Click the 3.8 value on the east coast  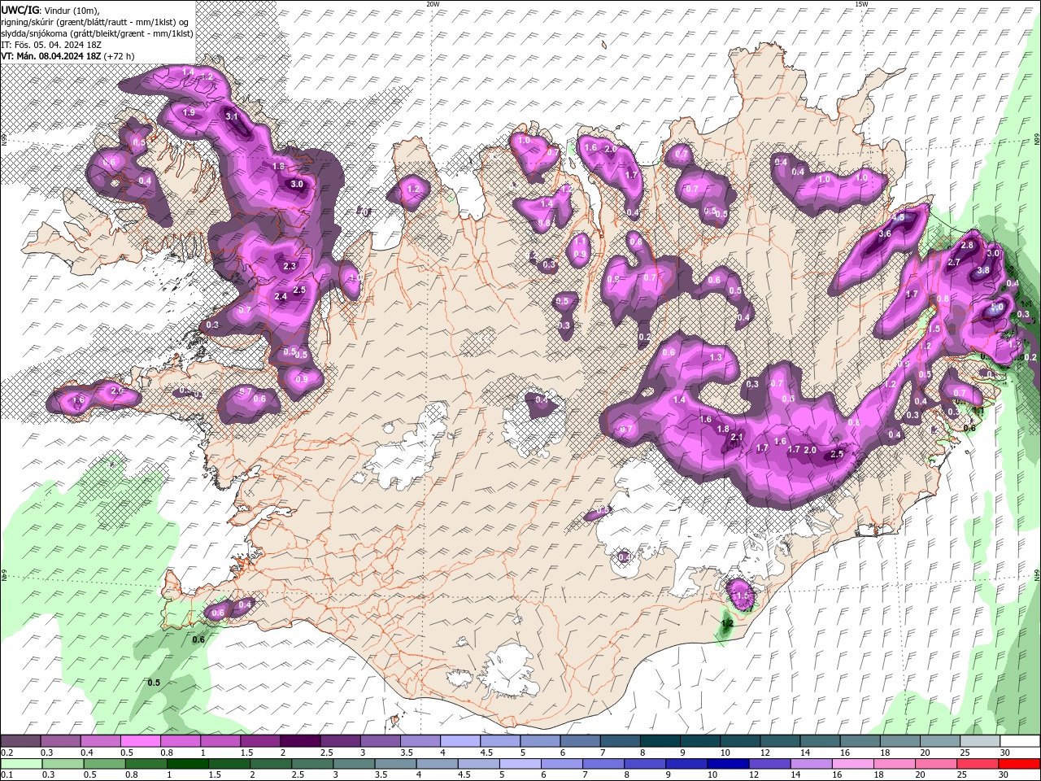tap(982, 270)
